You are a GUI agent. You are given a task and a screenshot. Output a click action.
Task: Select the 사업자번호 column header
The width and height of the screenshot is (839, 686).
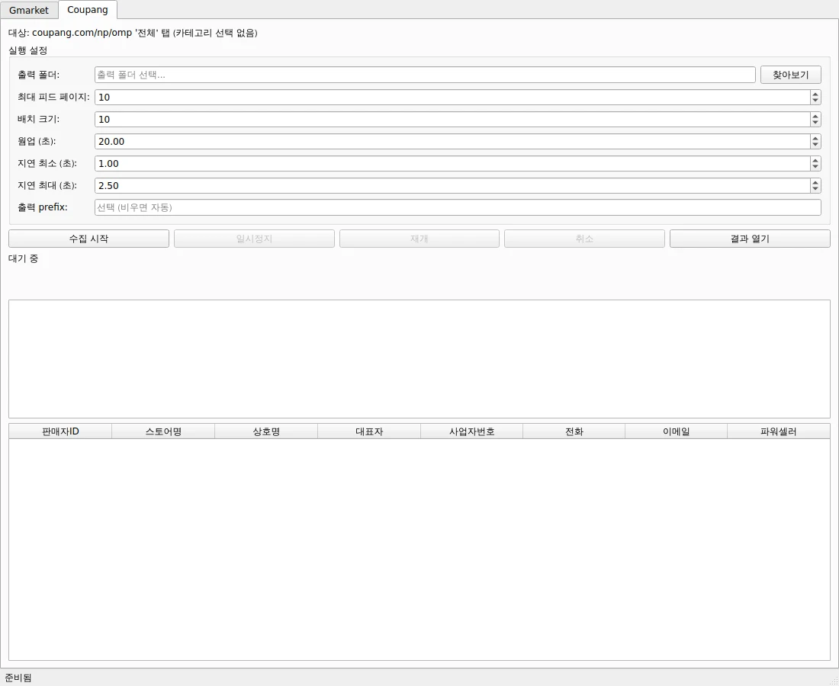tap(472, 431)
